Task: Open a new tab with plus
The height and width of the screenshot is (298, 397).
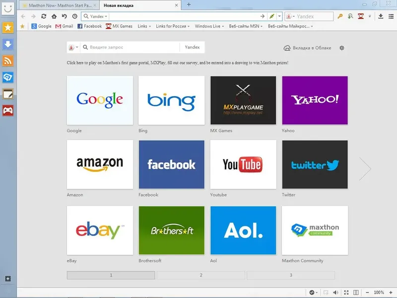Action: 189,4
